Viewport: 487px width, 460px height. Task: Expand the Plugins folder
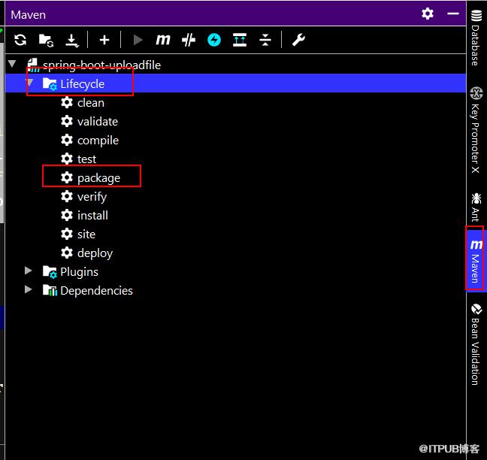coord(29,271)
